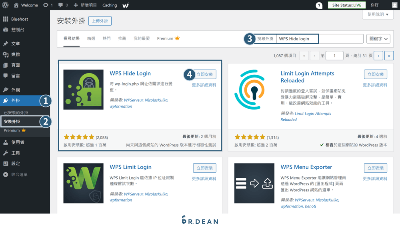Open the WPS Hide Login title link
400x229 pixels.
130,74
